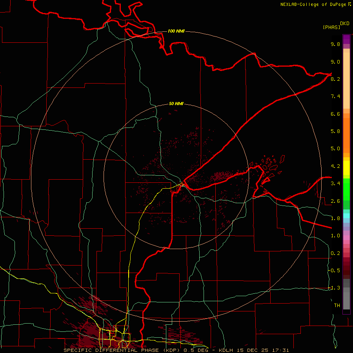Click the 6.6 legend value

click(335, 114)
